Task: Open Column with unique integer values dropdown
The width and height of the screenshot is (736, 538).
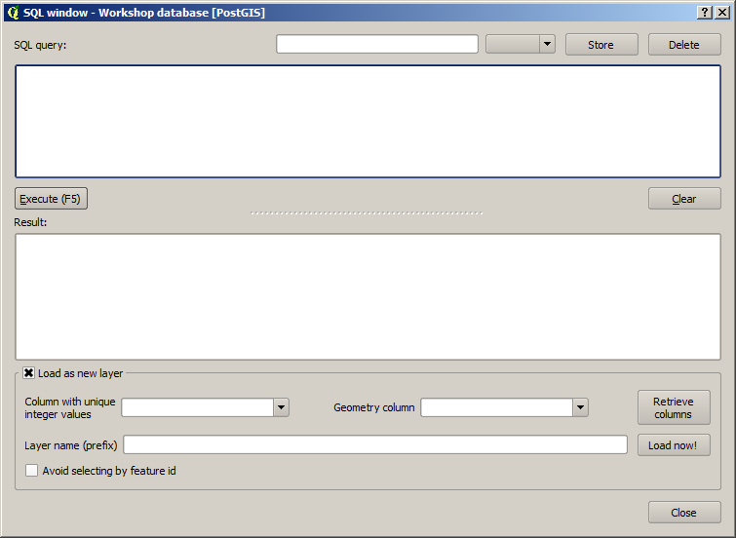Action: [205, 407]
